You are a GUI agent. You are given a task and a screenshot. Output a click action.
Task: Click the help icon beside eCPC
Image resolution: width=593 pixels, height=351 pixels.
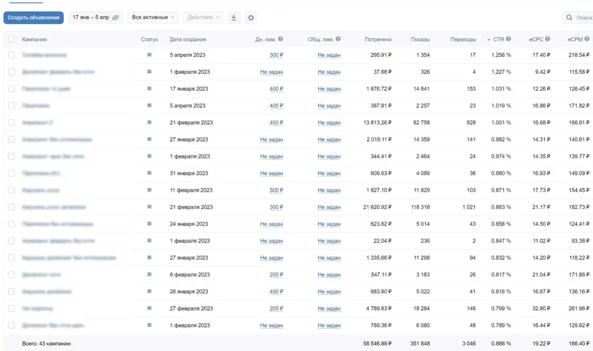[x=547, y=39]
